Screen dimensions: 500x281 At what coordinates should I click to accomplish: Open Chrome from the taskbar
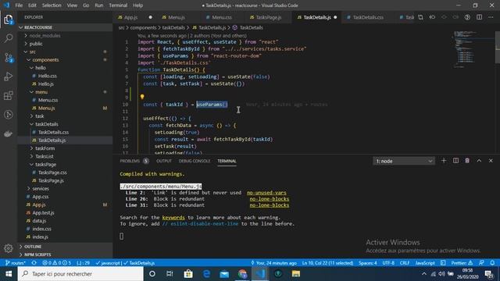click(x=242, y=274)
